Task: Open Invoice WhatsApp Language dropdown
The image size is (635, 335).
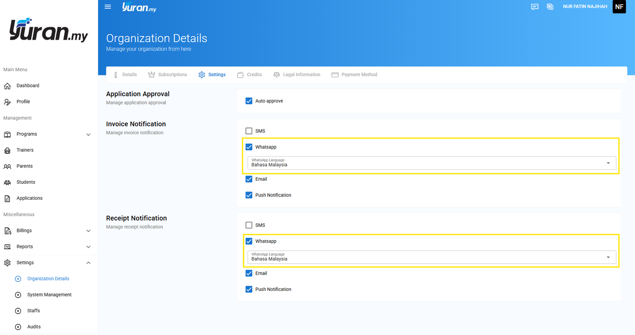Action: [431, 163]
